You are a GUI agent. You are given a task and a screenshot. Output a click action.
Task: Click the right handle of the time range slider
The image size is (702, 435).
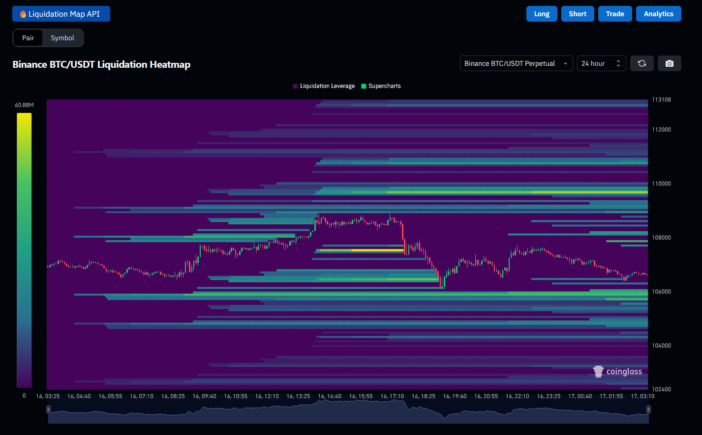coord(648,409)
